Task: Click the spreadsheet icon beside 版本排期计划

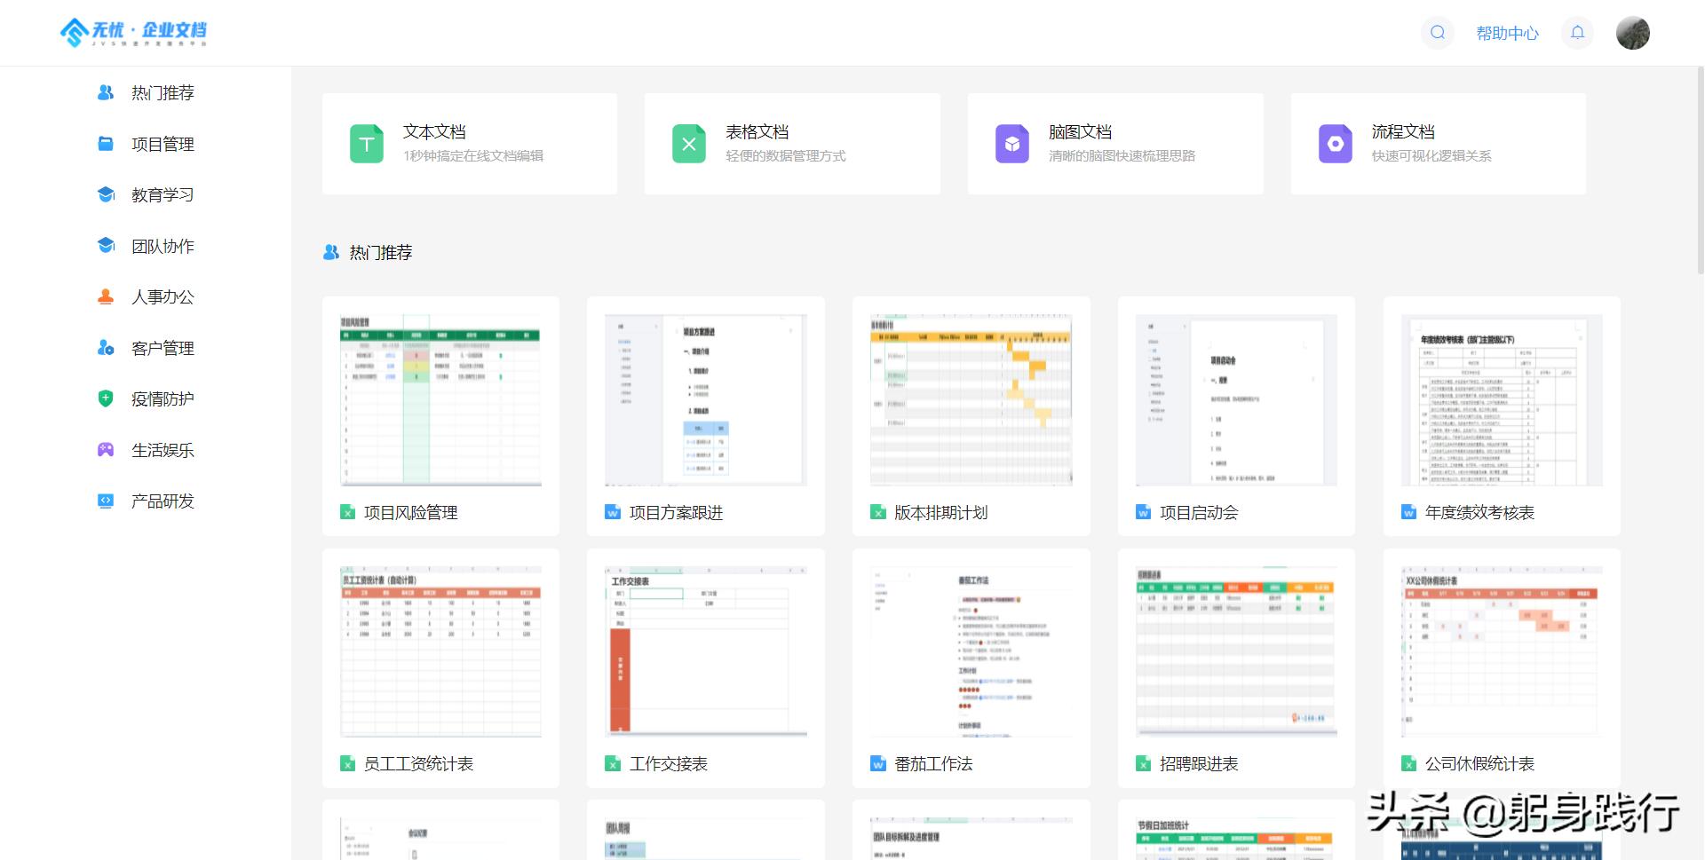Action: point(878,512)
